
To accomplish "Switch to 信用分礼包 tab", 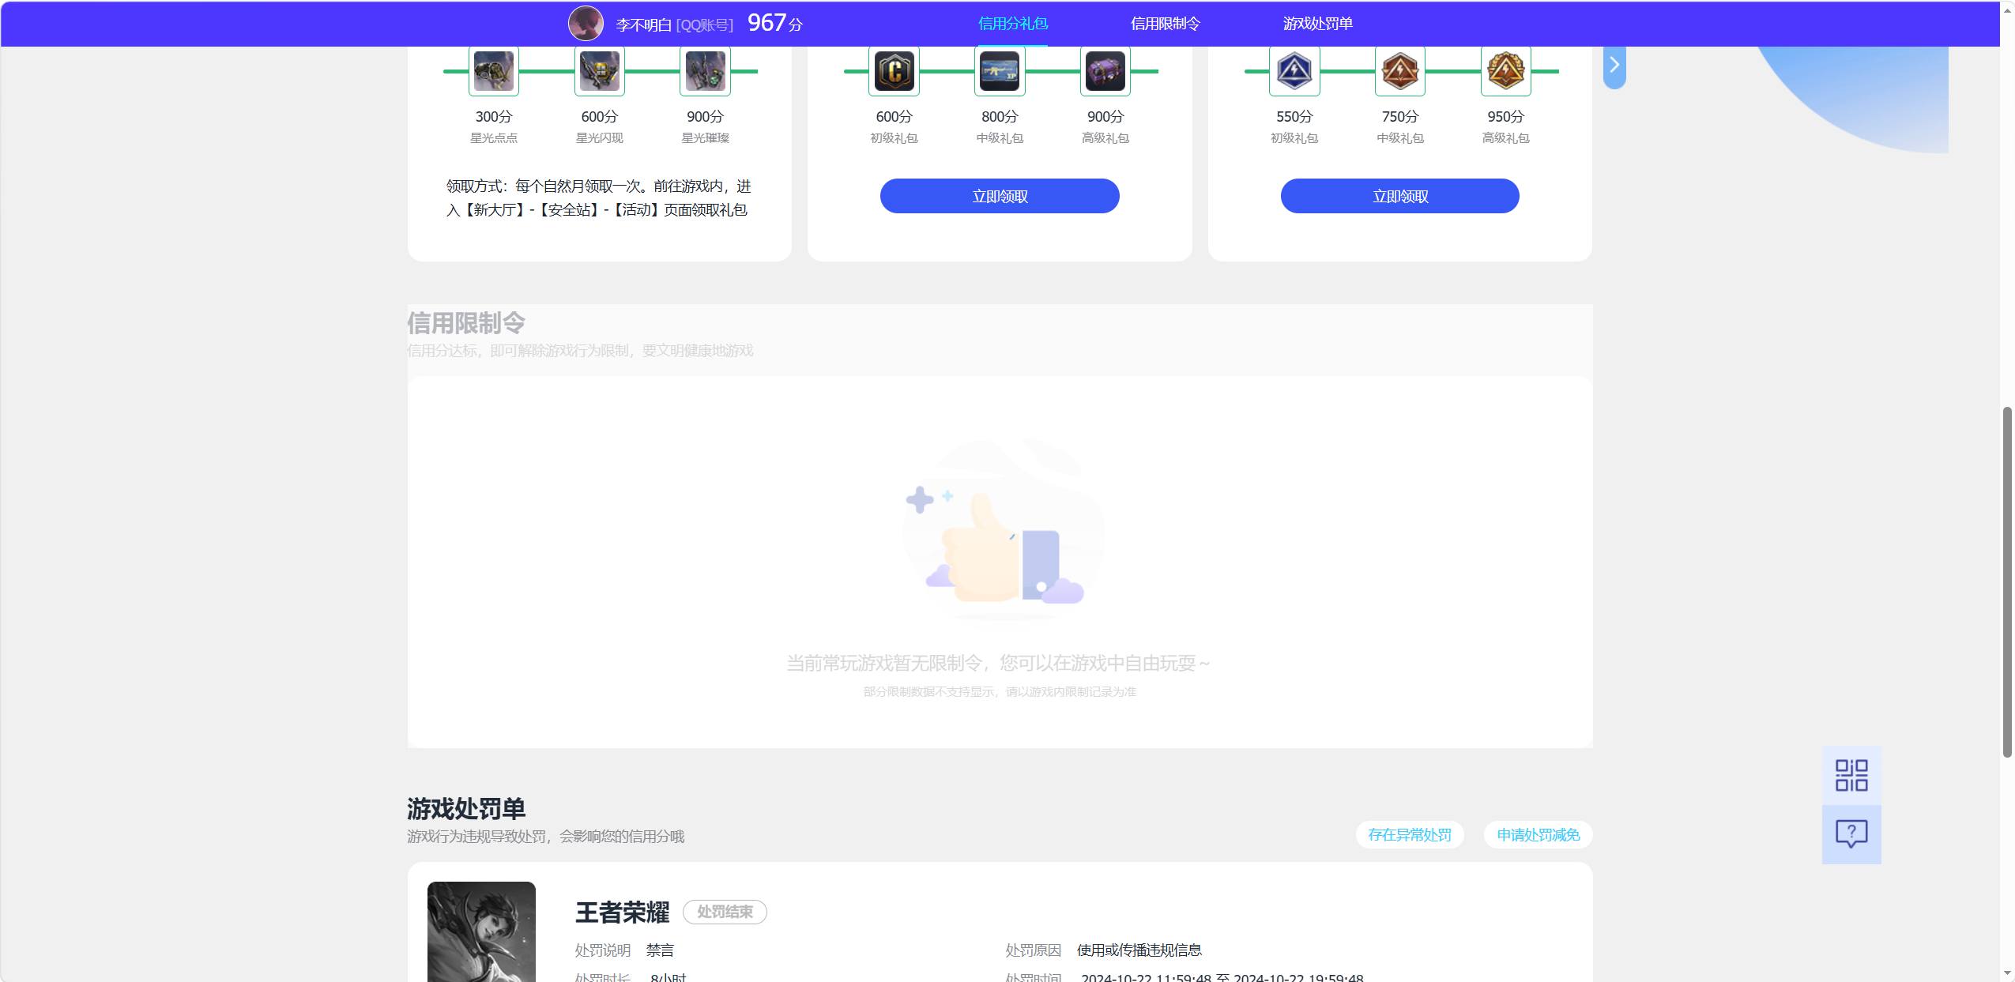I will click(1012, 24).
